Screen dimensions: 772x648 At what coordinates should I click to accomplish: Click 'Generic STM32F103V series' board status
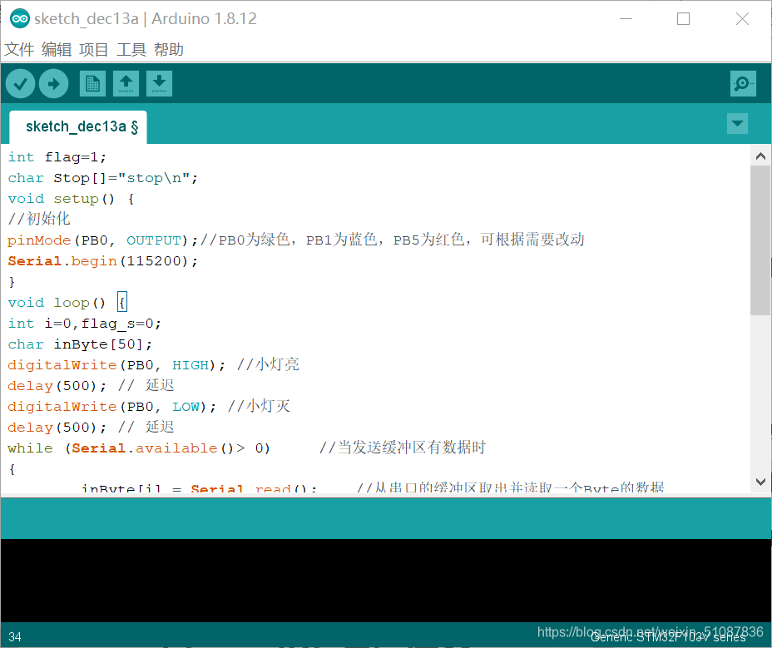click(668, 638)
